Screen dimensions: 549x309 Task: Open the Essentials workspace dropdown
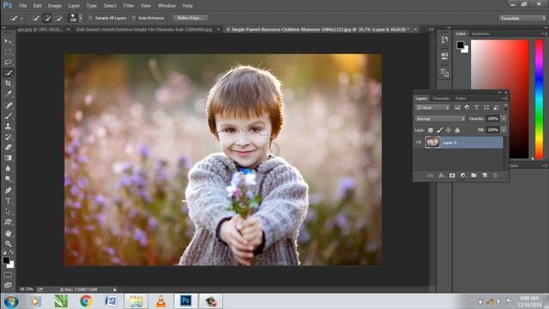pyautogui.click(x=522, y=18)
